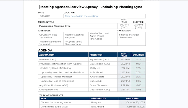
Task: Click the 'Previous Meeting Action Item Update' row
Action: click(x=92, y=64)
